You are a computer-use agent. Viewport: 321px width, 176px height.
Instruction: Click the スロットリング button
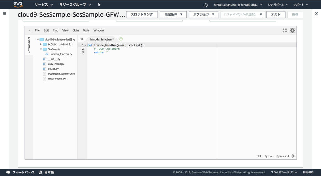[142, 14]
